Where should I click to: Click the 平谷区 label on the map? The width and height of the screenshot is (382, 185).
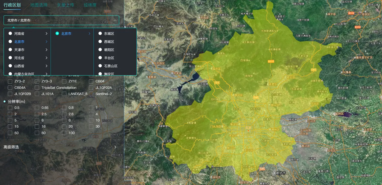[315, 103]
